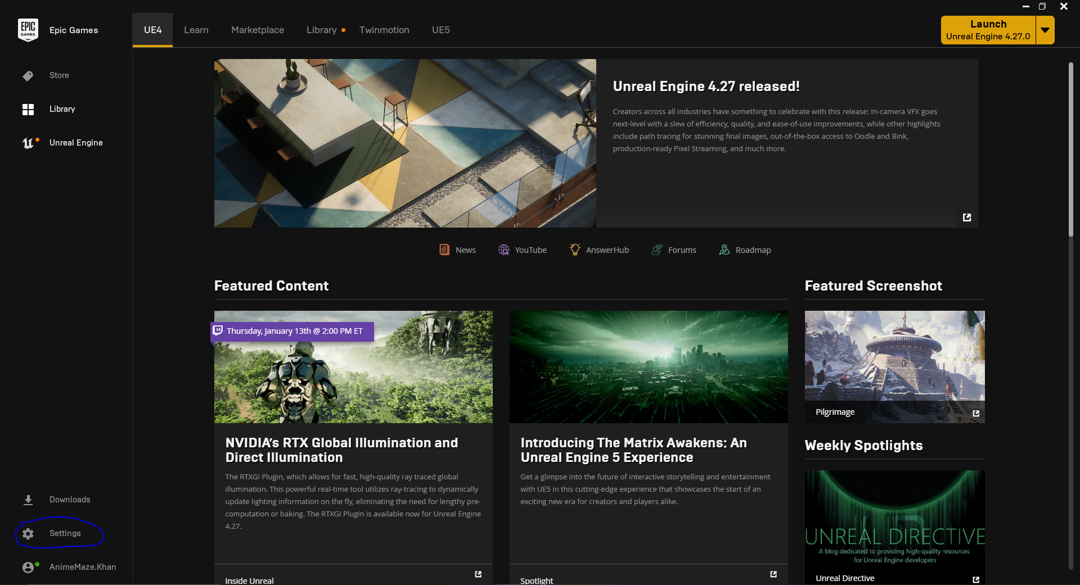
Task: Restore down the launcher window
Action: tap(1042, 6)
